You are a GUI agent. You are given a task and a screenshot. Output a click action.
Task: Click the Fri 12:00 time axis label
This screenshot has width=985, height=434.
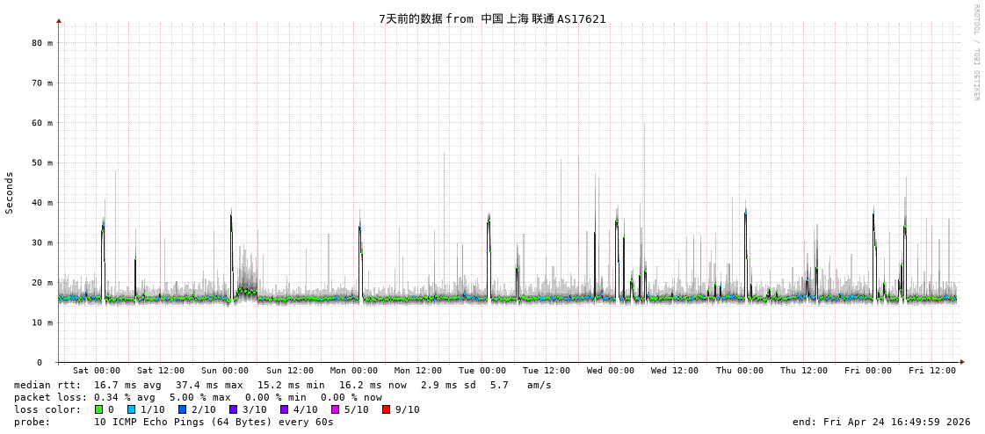[x=931, y=371]
